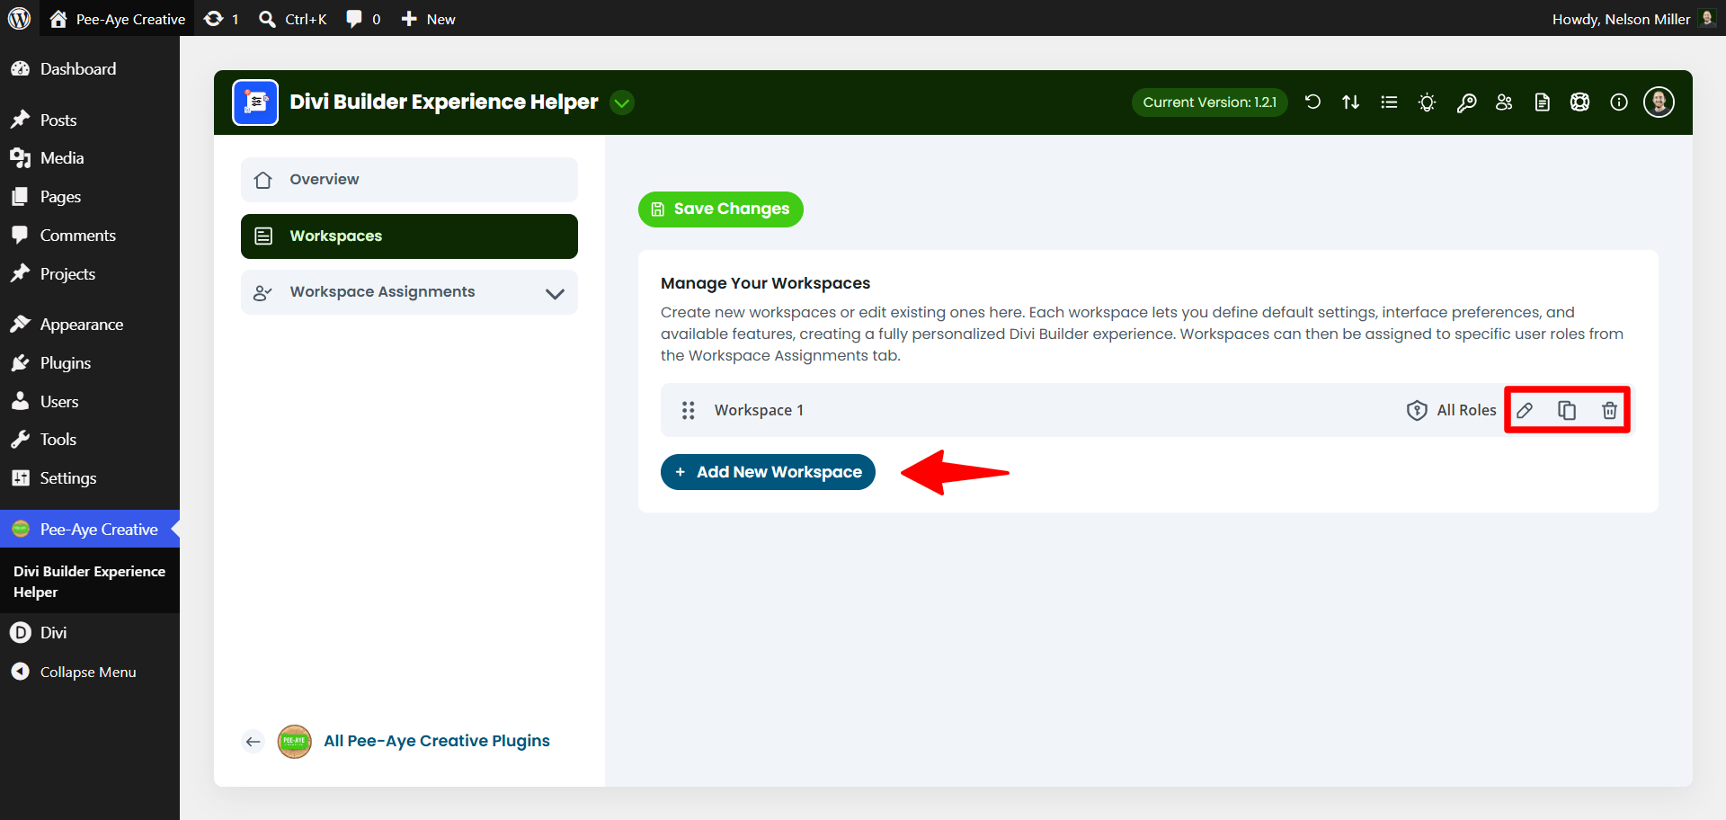Open Posts menu item
The height and width of the screenshot is (820, 1726).
tap(90, 120)
